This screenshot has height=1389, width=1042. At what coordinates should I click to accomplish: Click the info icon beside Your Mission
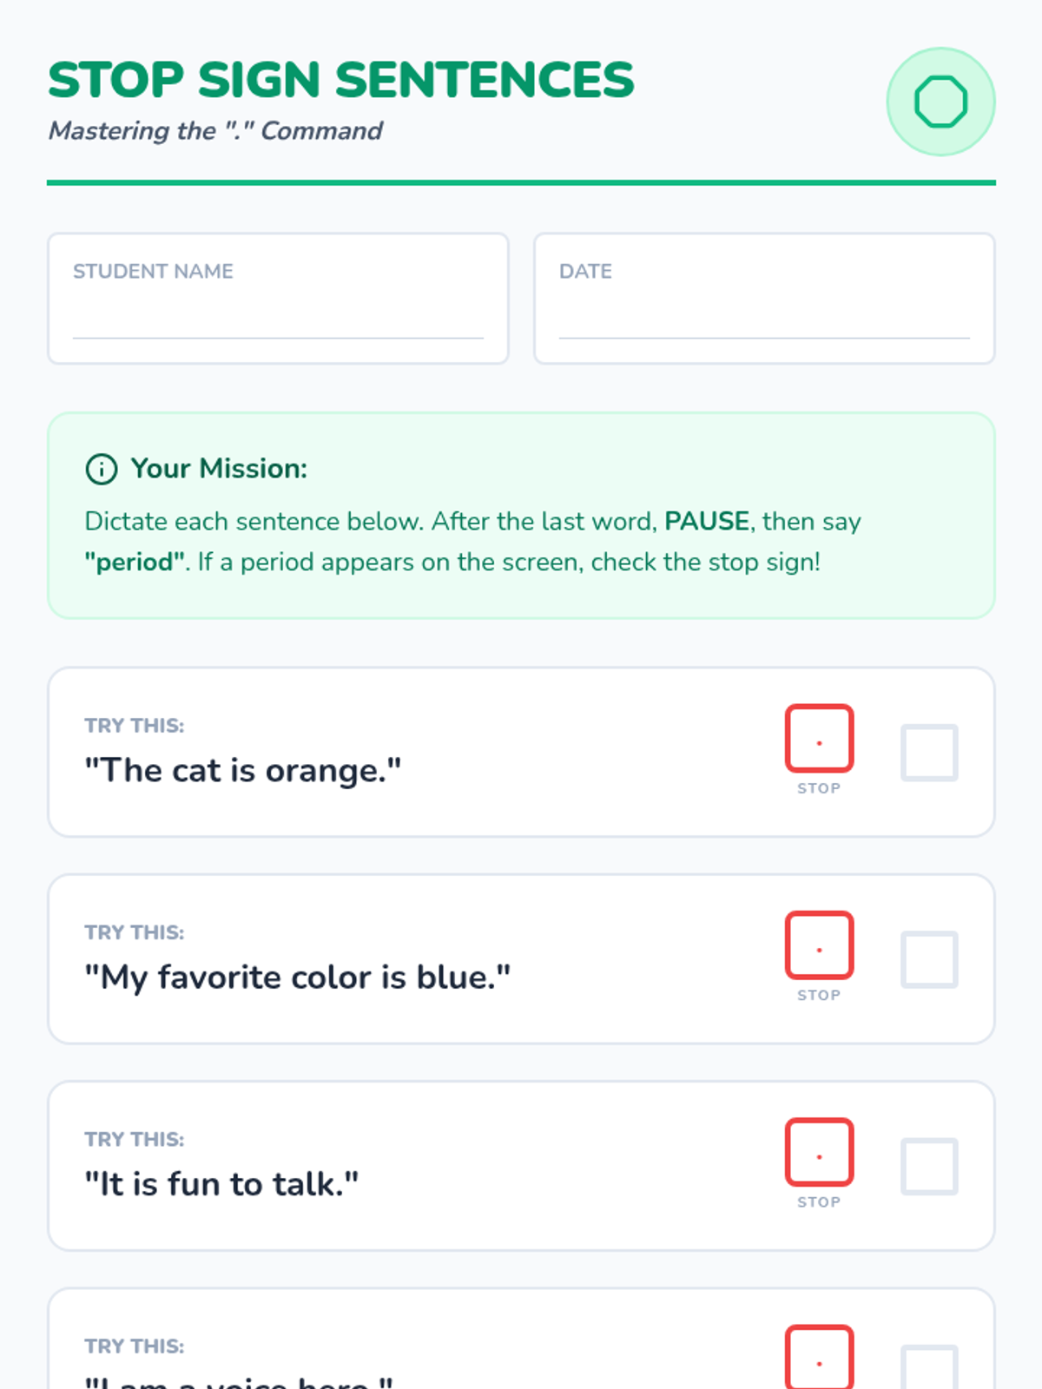102,469
